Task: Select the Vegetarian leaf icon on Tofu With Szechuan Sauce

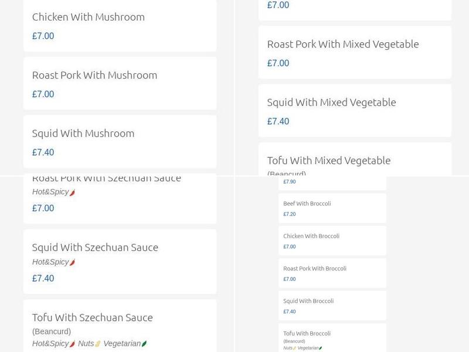Action: pos(145,343)
